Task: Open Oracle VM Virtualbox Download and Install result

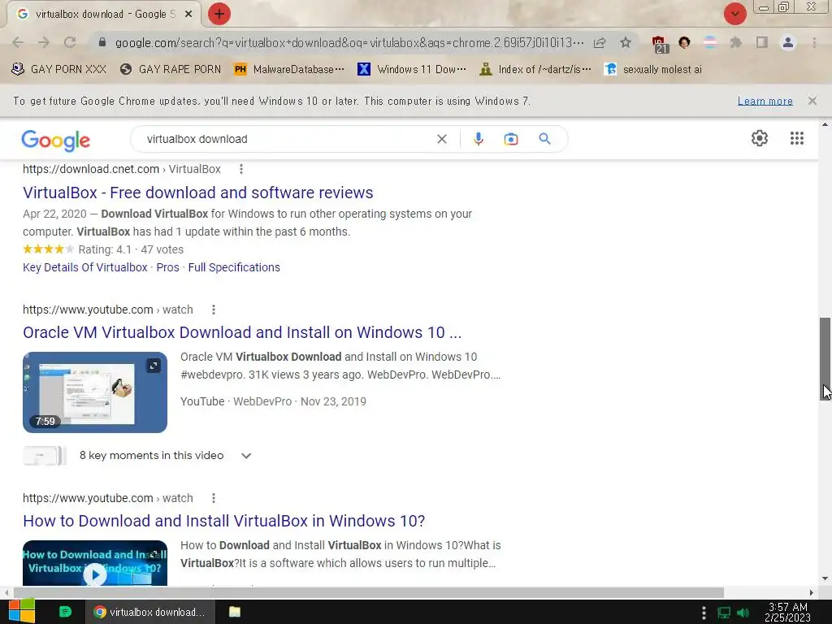Action: pos(242,332)
